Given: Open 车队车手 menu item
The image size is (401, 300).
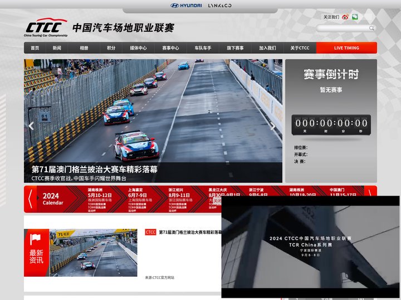Looking at the screenshot, I should [x=203, y=48].
